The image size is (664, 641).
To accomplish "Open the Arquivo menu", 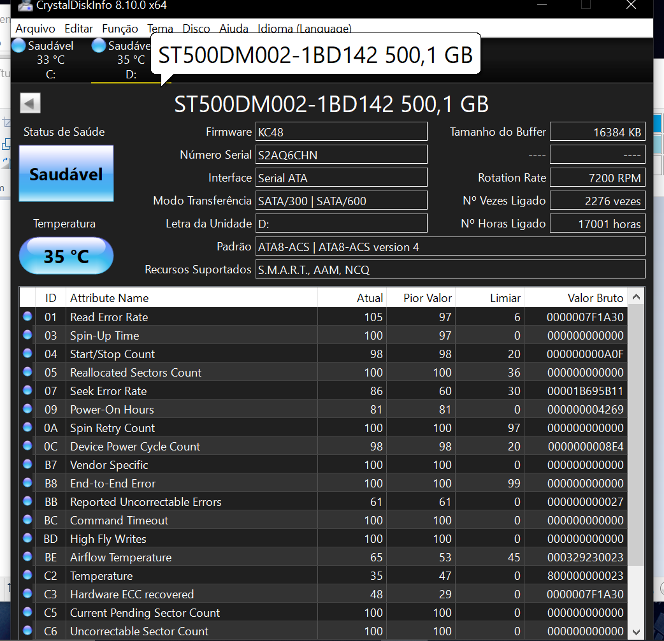I will [35, 29].
